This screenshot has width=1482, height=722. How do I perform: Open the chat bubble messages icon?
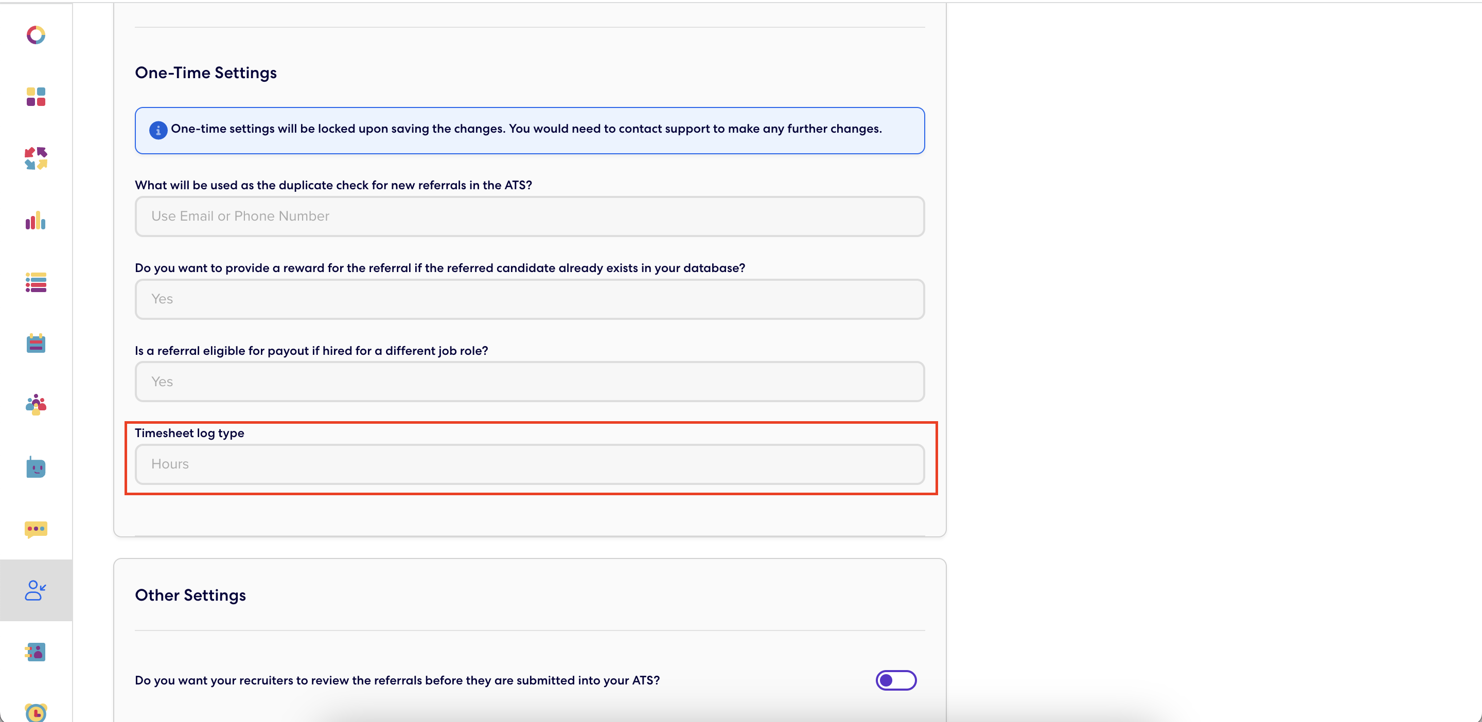coord(36,530)
